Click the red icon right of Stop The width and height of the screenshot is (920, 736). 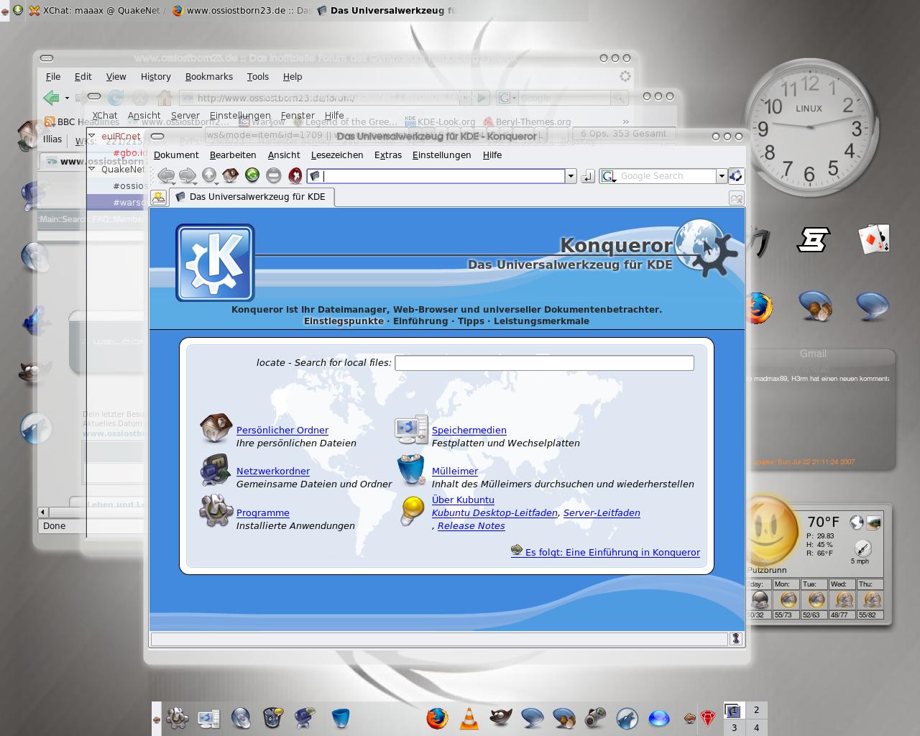tap(295, 175)
